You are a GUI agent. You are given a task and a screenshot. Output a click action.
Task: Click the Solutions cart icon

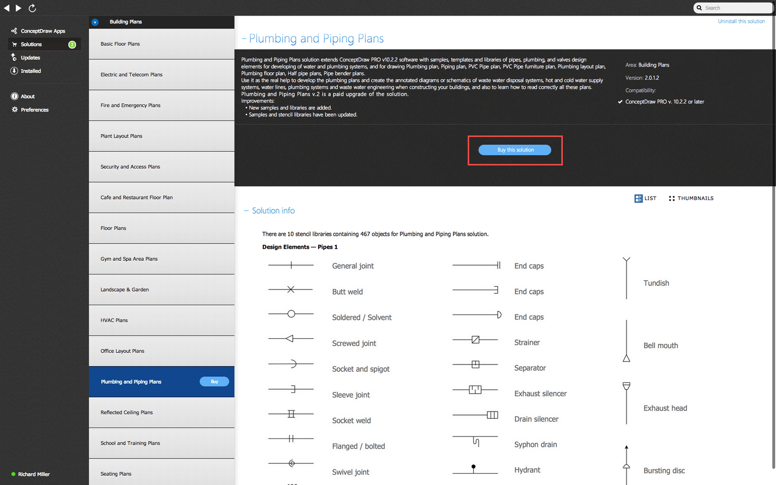14,44
